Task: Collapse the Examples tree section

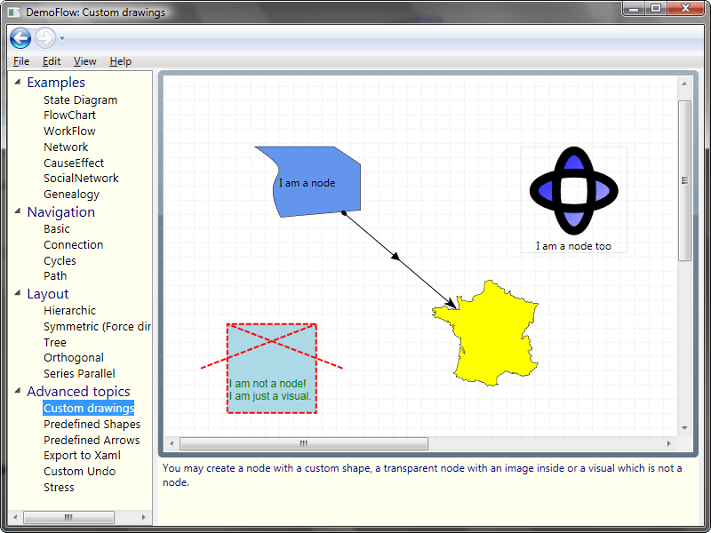Action: (16, 83)
